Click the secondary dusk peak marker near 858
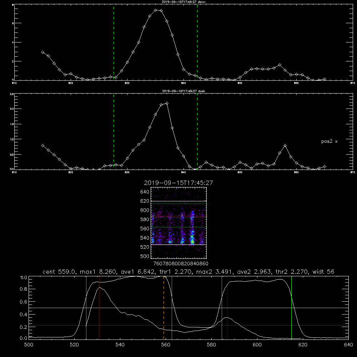The width and height of the screenshot is (357, 357). (x=285, y=146)
